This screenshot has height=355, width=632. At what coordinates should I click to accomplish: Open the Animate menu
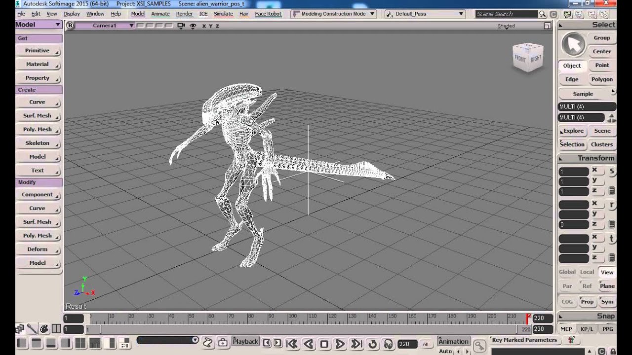[160, 14]
